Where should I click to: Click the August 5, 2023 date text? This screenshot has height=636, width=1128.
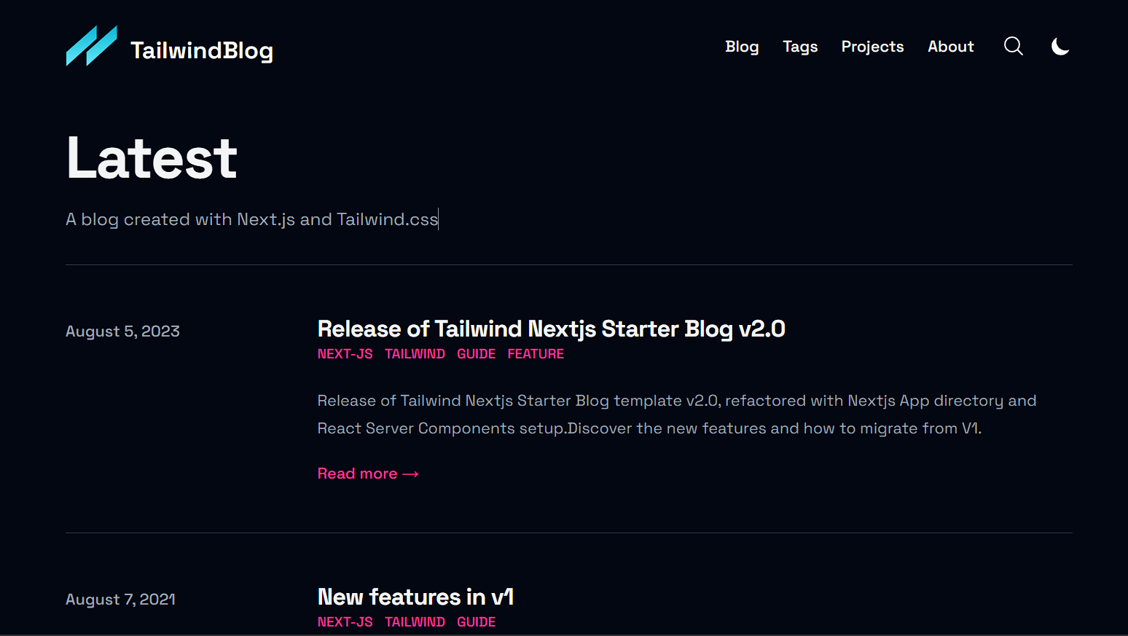pyautogui.click(x=122, y=331)
